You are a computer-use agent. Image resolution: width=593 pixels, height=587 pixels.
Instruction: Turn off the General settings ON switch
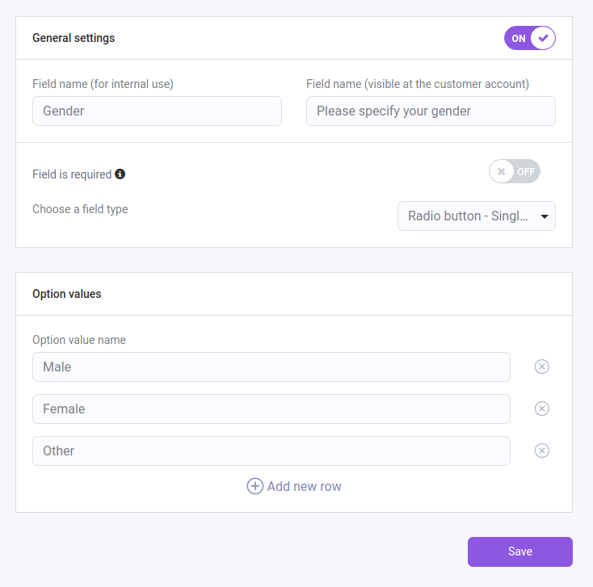click(x=530, y=38)
